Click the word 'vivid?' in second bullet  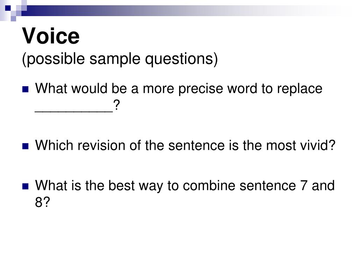tap(317, 145)
